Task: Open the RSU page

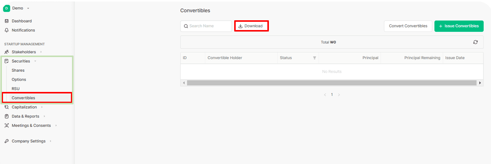Action: click(x=15, y=89)
